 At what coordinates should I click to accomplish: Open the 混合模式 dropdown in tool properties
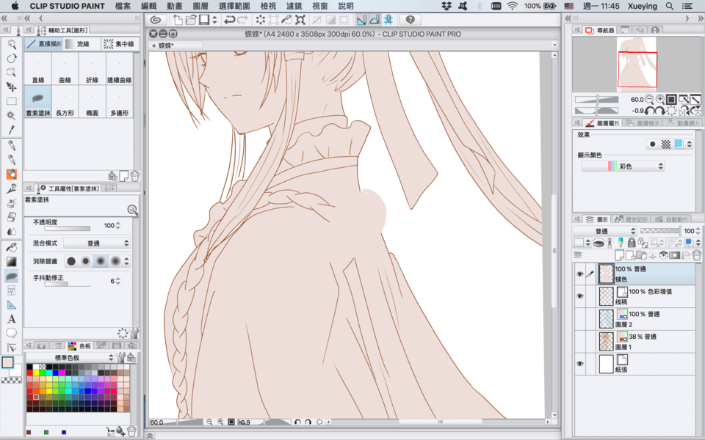point(98,243)
